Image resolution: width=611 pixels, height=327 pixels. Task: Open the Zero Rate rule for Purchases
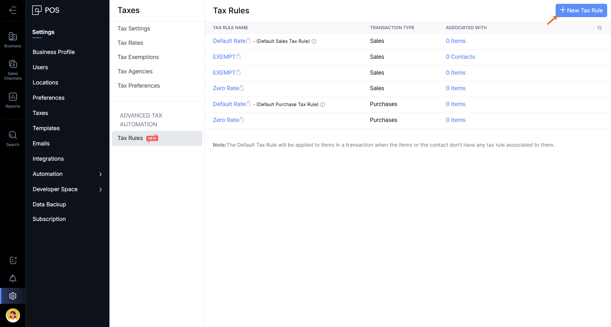[x=226, y=120]
